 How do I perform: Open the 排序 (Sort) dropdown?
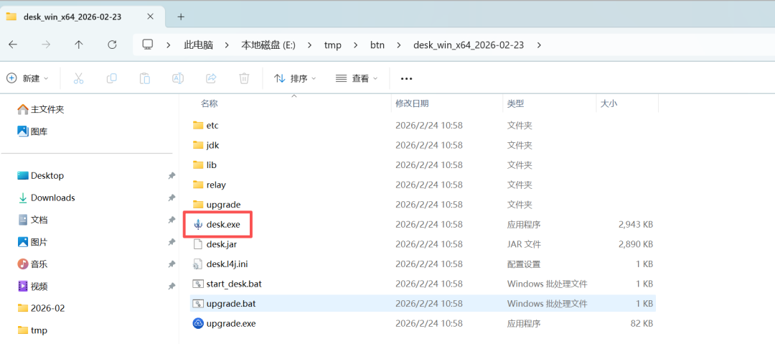[x=296, y=78]
